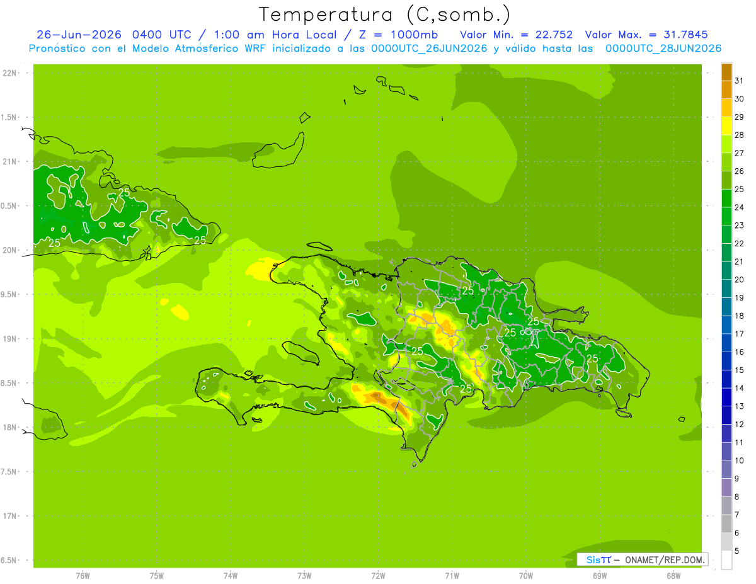Screen dimensions: 756x584
Task: Choose the blue swatch between 16 and 17
Action: click(x=726, y=343)
